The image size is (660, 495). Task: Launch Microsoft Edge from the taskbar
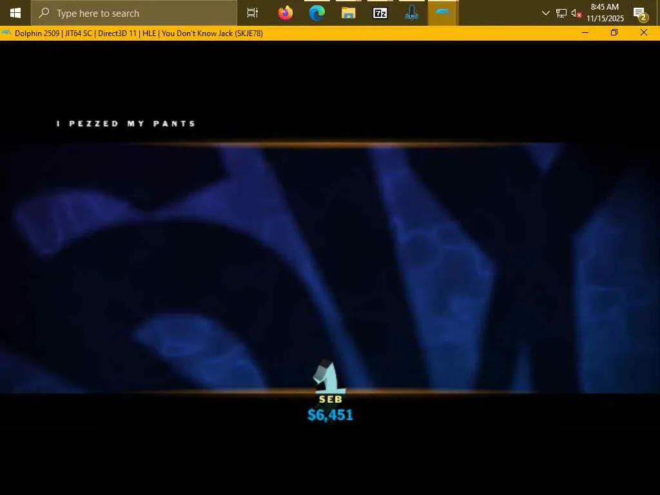[x=317, y=13]
